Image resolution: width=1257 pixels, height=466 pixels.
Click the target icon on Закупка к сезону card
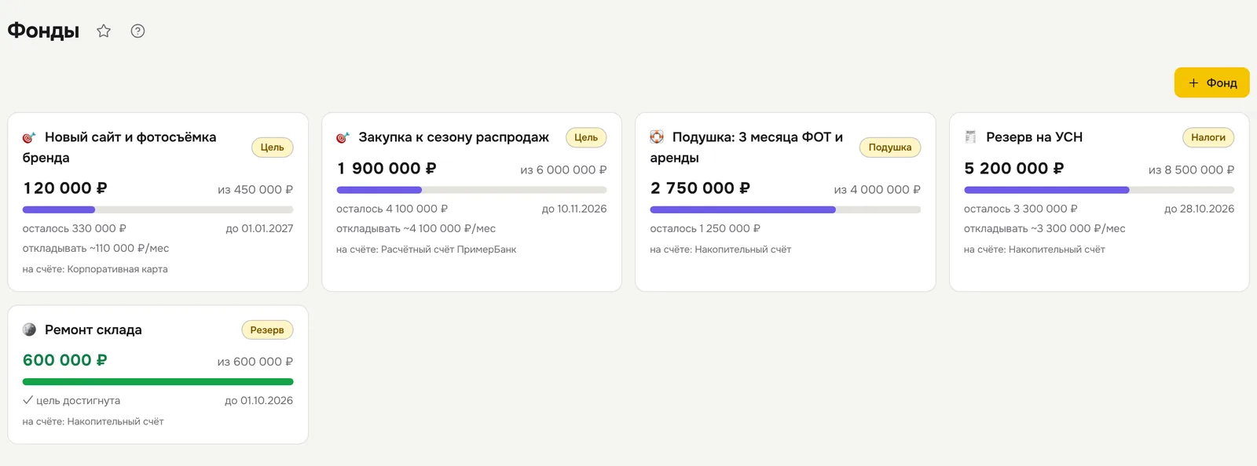(x=343, y=137)
